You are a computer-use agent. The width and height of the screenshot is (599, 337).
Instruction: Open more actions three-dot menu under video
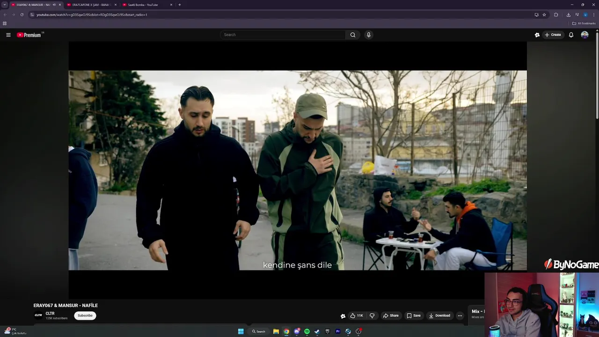point(460,315)
